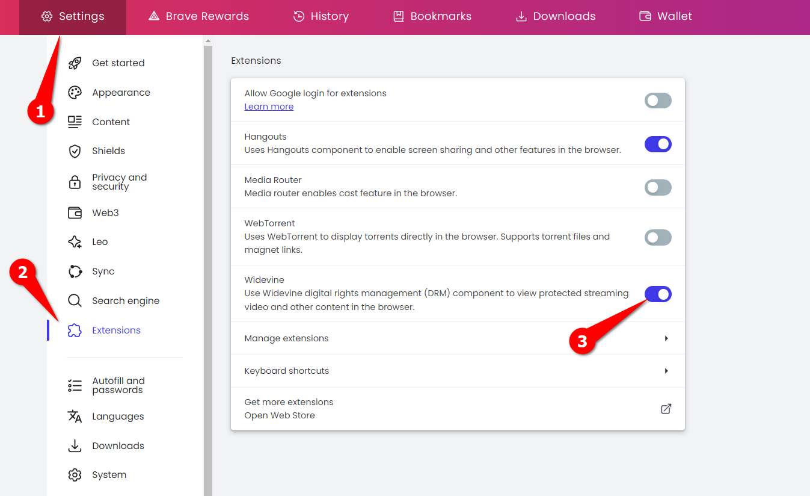Click the Web3 wallet icon in sidebar

(x=75, y=213)
